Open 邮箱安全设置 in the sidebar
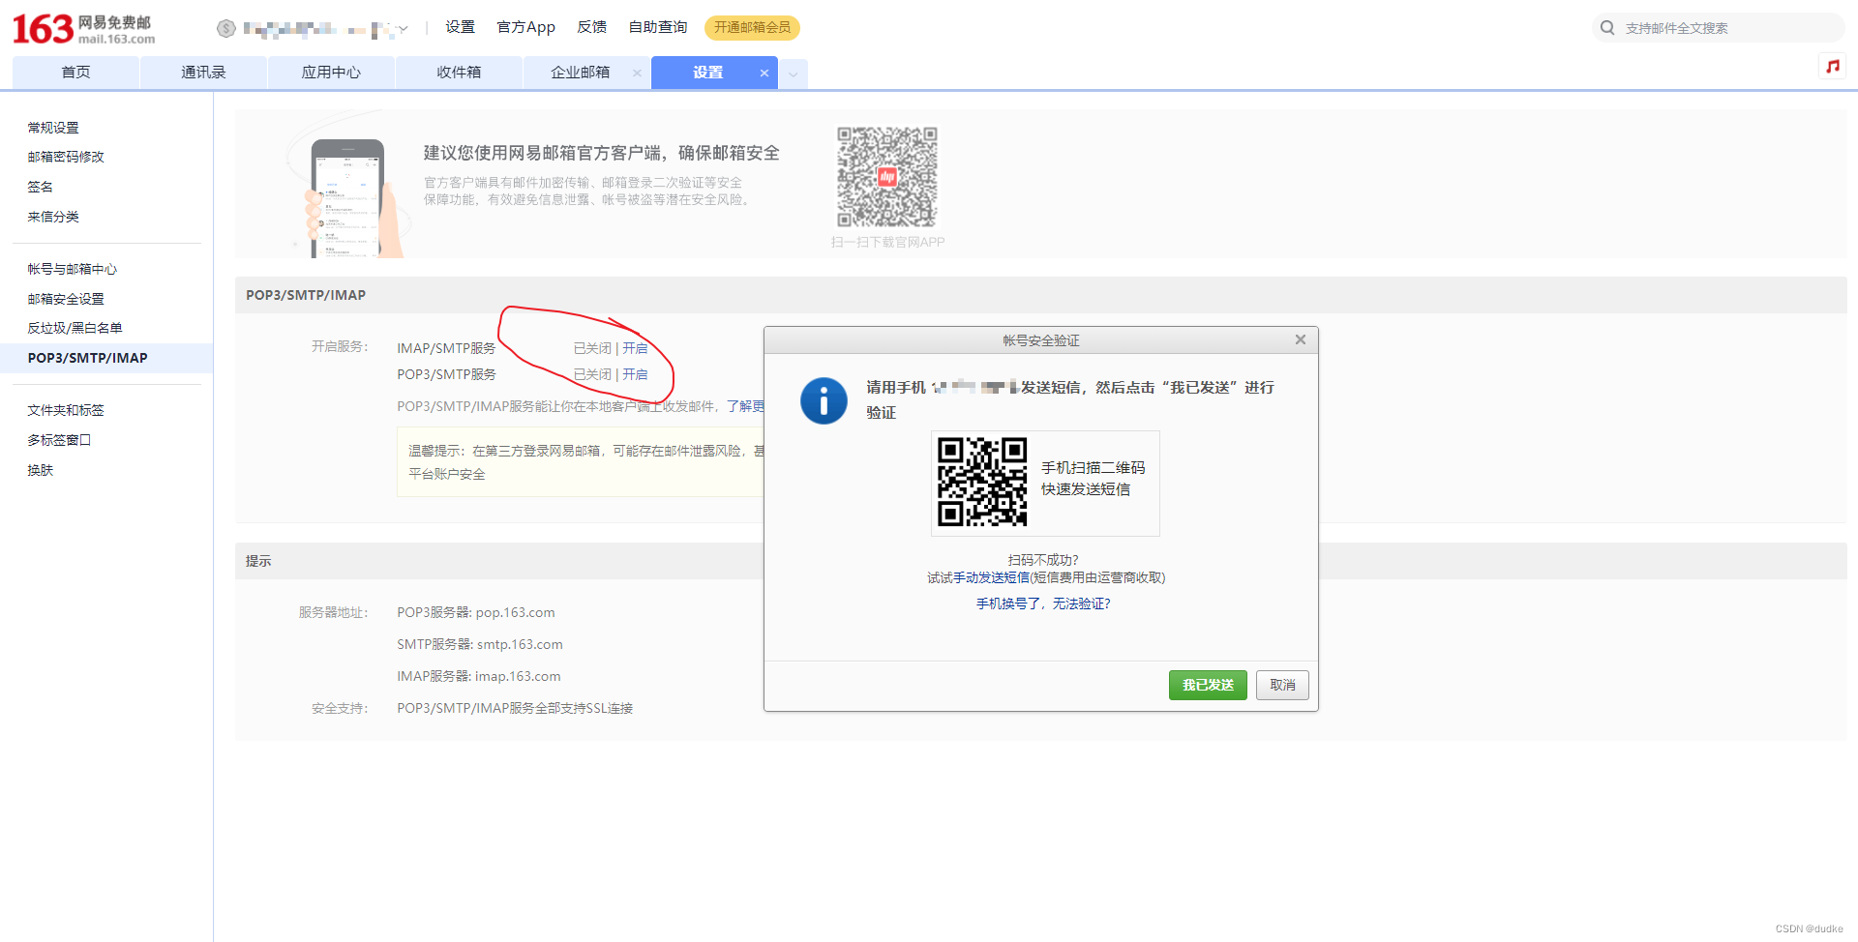The image size is (1858, 942). 66,299
